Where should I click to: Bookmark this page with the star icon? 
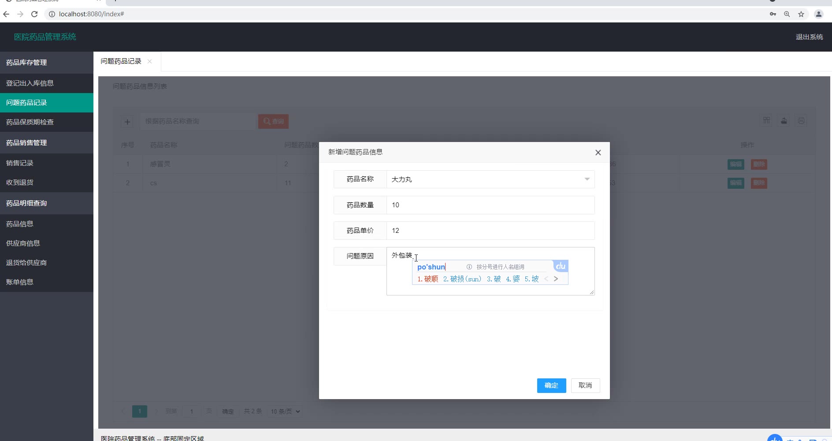click(801, 14)
